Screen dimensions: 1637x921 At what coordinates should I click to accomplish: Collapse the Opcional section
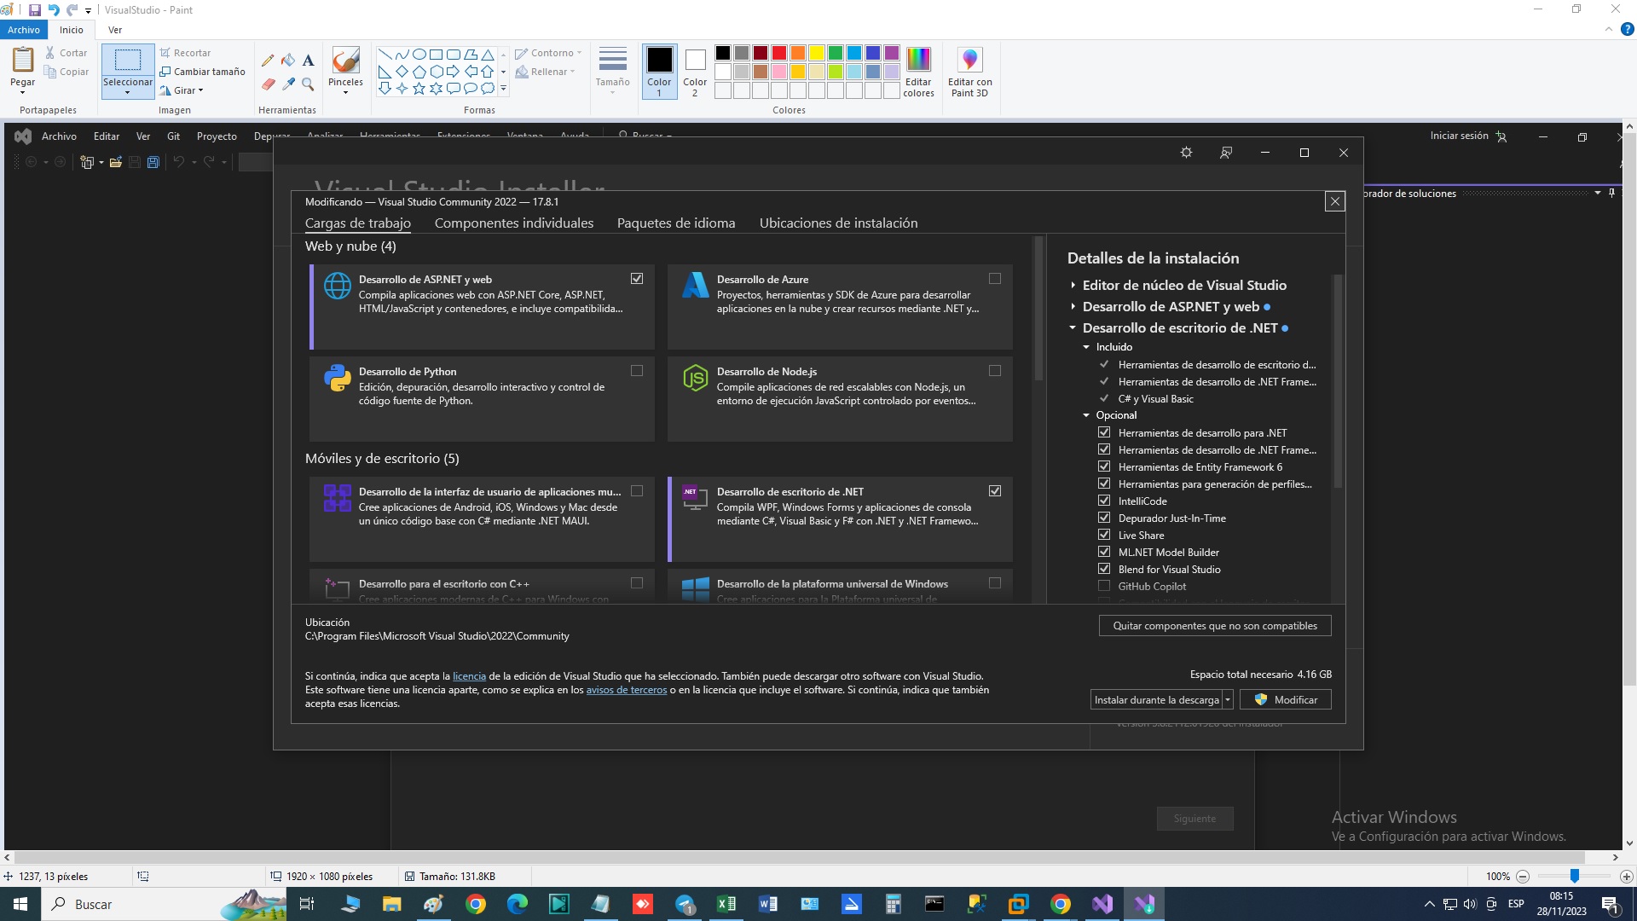tap(1086, 415)
